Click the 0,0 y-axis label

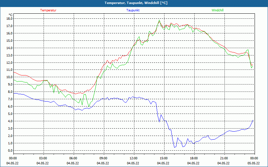coord(10,150)
